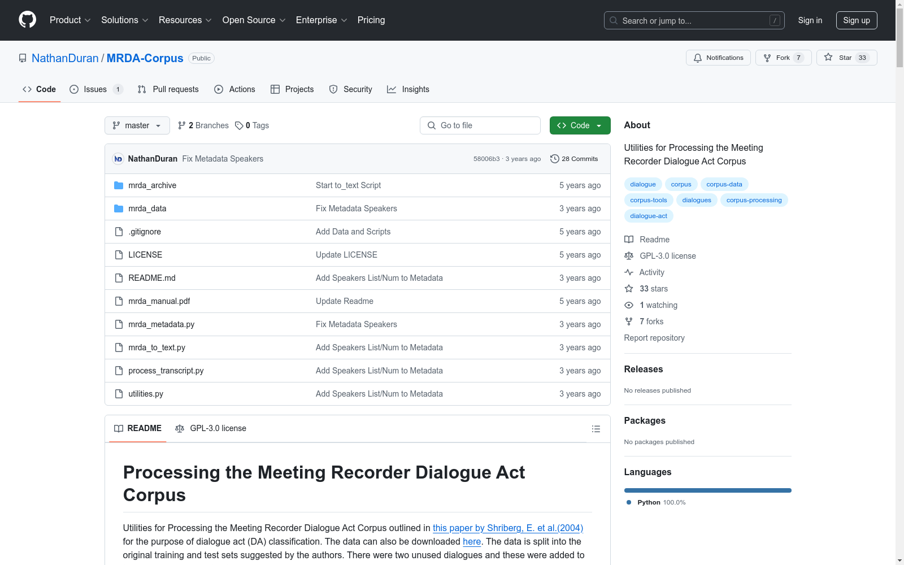Open the GPL-3.0 license tab in README panel

coord(211,428)
